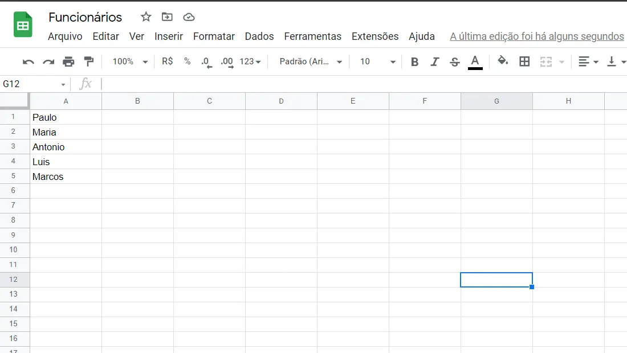Open the last edit history link
Viewport: 627px width, 353px height.
coord(536,36)
